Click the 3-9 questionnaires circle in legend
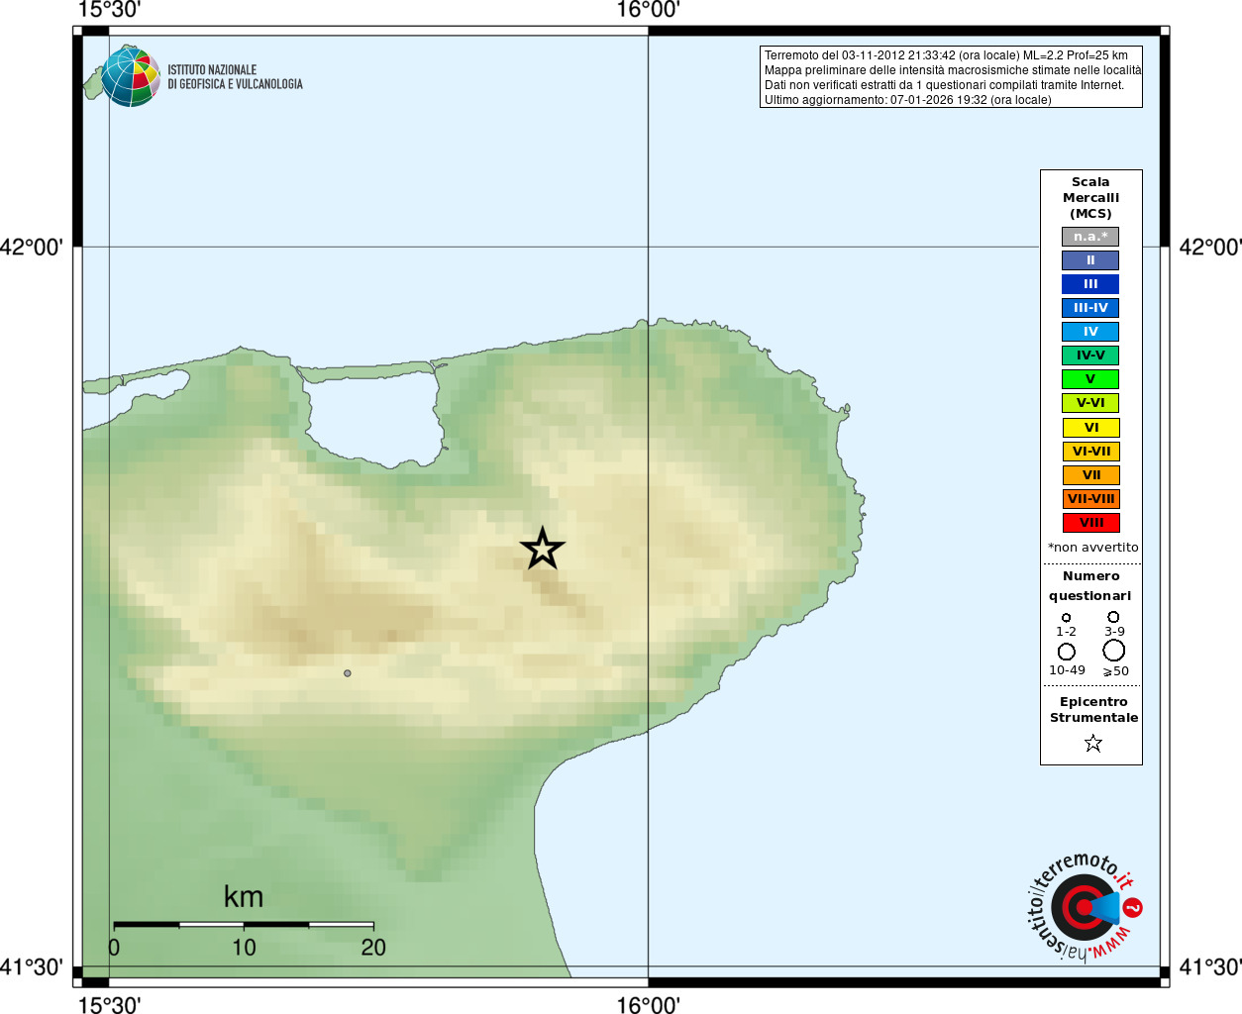This screenshot has height=1014, width=1242. pos(1114,617)
